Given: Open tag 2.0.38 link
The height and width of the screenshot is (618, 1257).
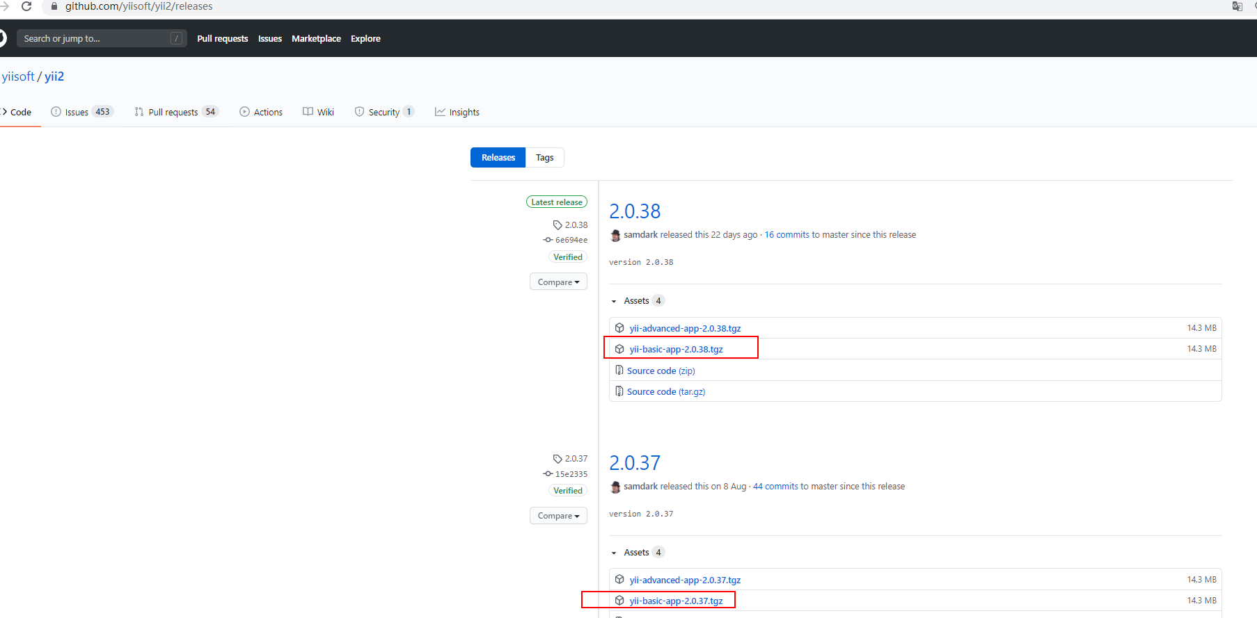Looking at the screenshot, I should point(570,225).
